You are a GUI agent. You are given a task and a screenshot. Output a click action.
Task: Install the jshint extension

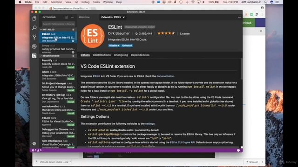click(71, 79)
